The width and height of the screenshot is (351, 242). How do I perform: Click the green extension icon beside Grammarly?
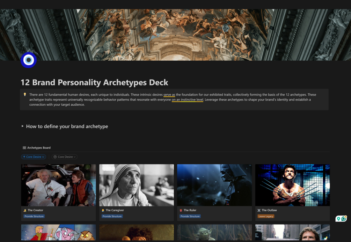point(338,219)
